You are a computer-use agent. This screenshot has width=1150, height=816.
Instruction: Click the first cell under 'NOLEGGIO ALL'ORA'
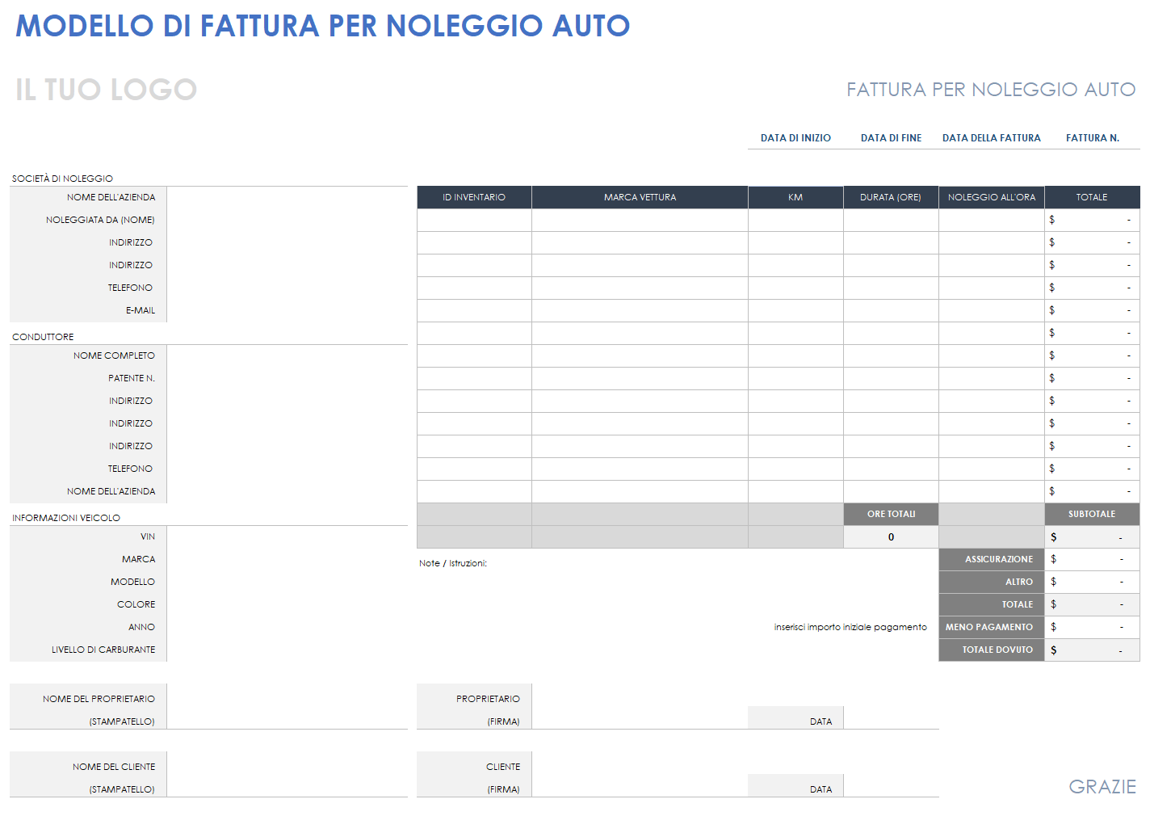[991, 220]
